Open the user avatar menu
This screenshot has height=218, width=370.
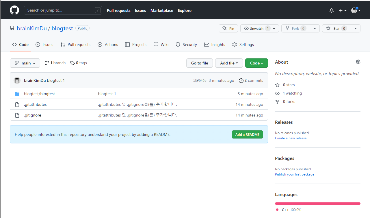[356, 10]
